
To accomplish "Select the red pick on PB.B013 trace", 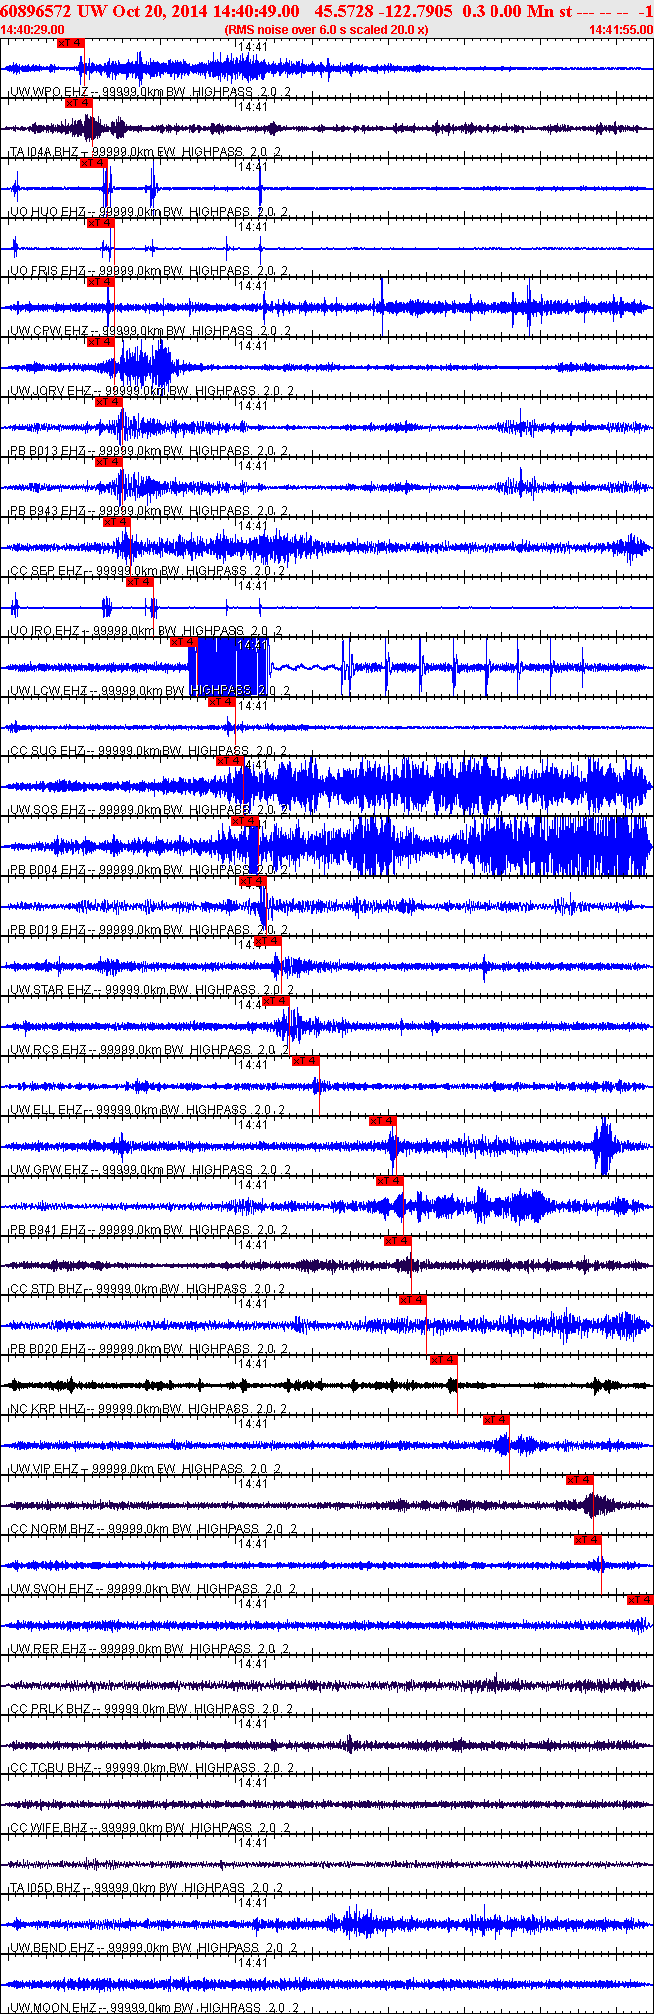I will click(109, 402).
